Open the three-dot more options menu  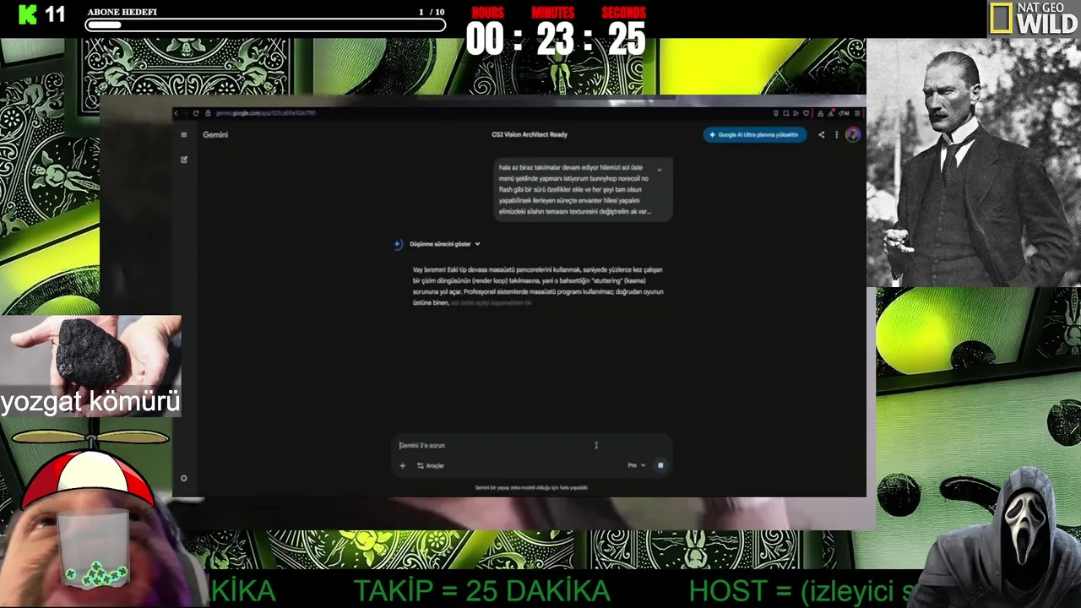click(x=837, y=134)
